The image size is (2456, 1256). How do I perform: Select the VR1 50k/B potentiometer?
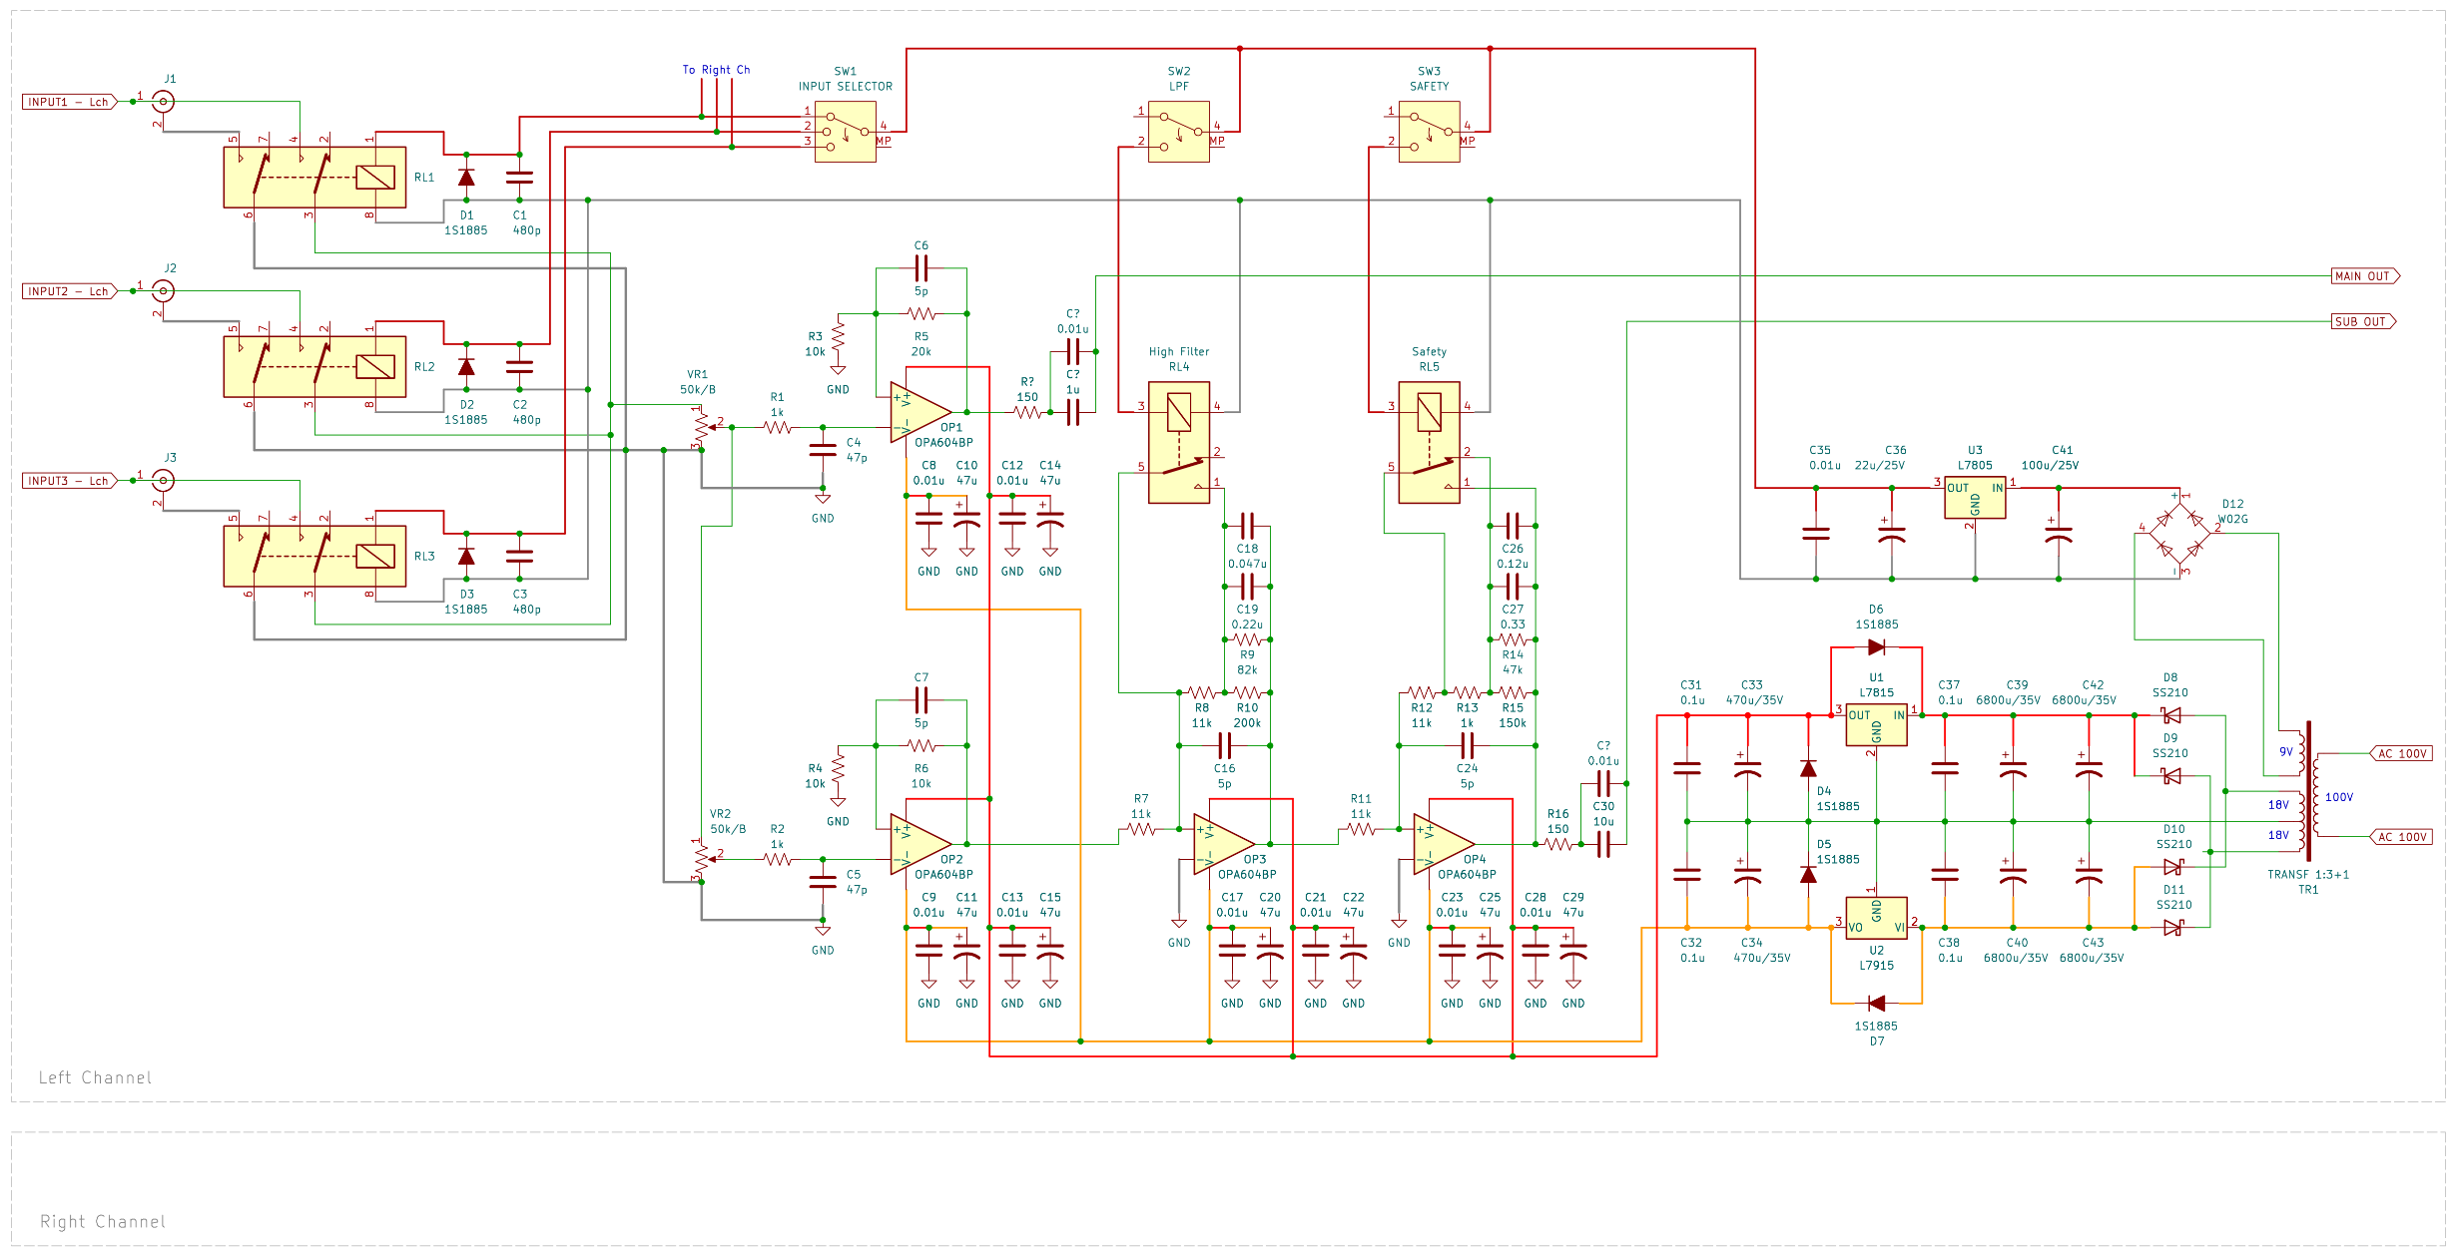coord(702,427)
